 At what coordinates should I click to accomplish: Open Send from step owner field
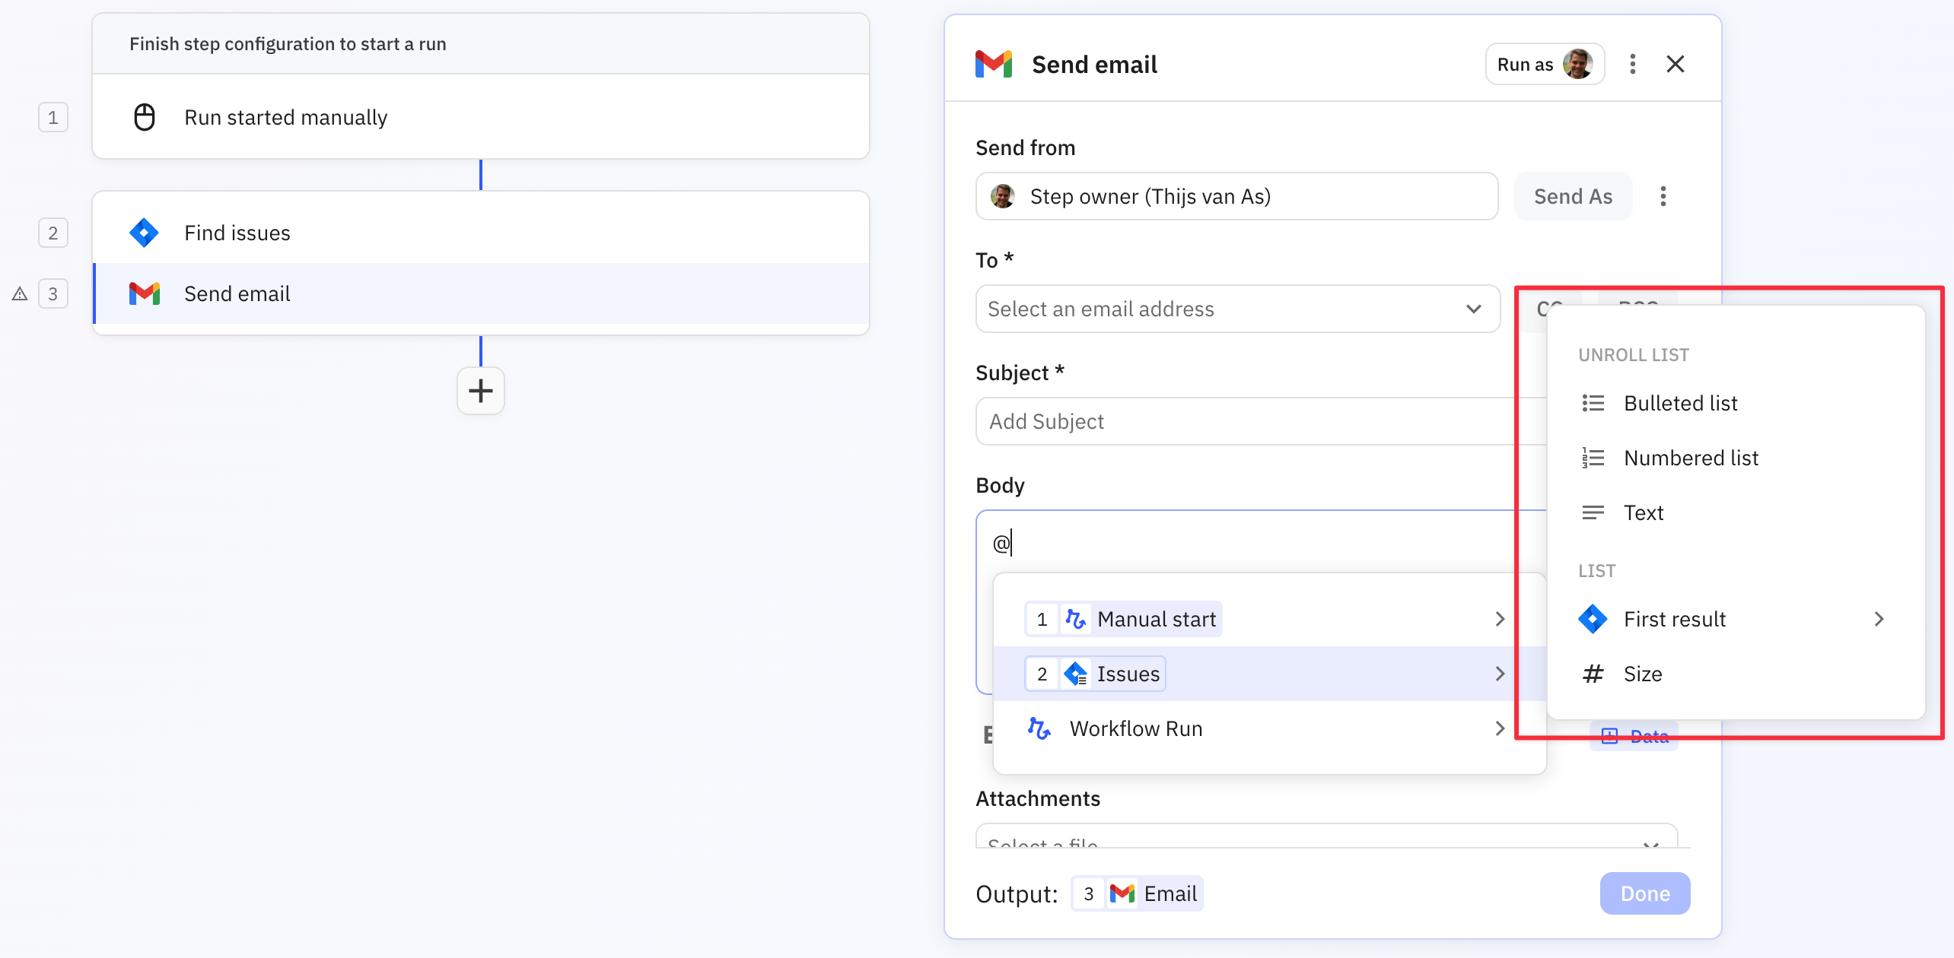[x=1236, y=196]
